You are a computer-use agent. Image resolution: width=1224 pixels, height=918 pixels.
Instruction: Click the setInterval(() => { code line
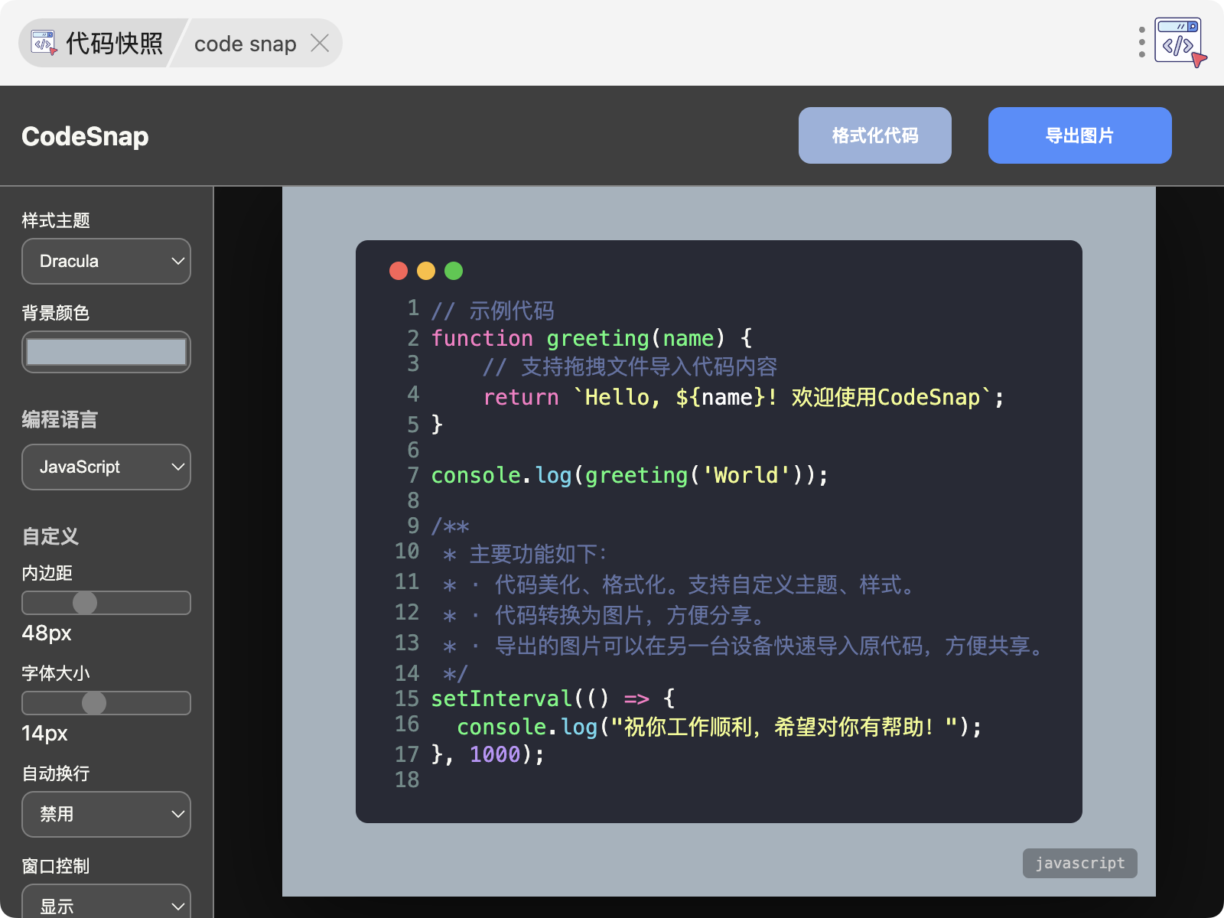pyautogui.click(x=553, y=698)
